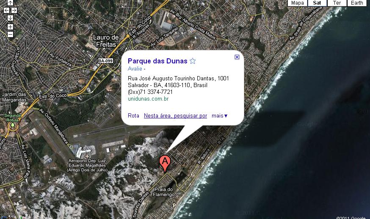Expand the mais dropdown menu

tap(219, 116)
